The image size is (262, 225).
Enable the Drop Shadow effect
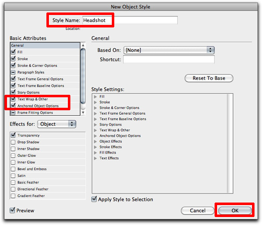click(x=13, y=142)
